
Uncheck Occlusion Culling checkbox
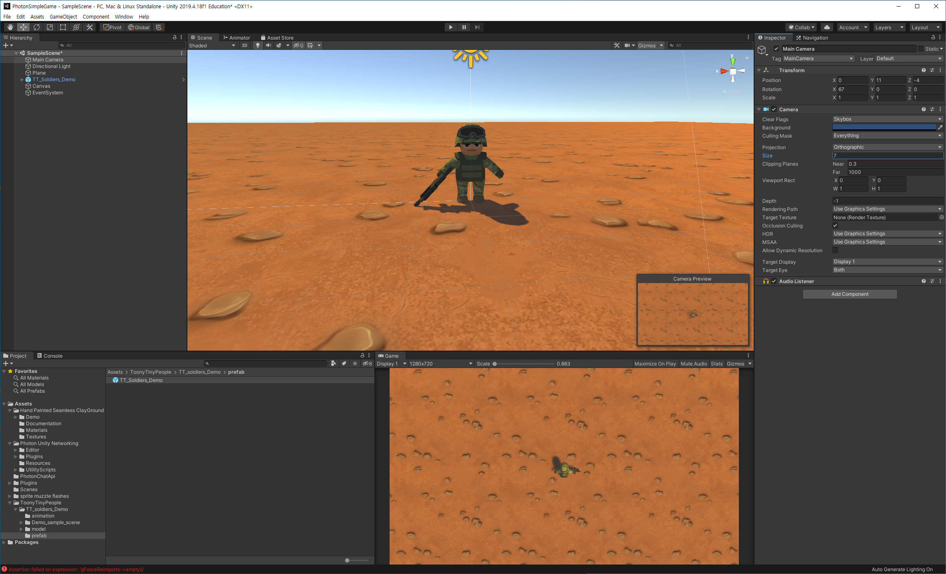point(835,225)
